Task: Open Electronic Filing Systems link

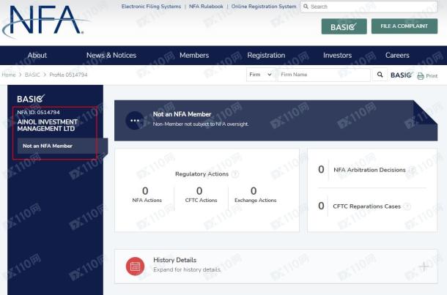Action: [x=151, y=7]
